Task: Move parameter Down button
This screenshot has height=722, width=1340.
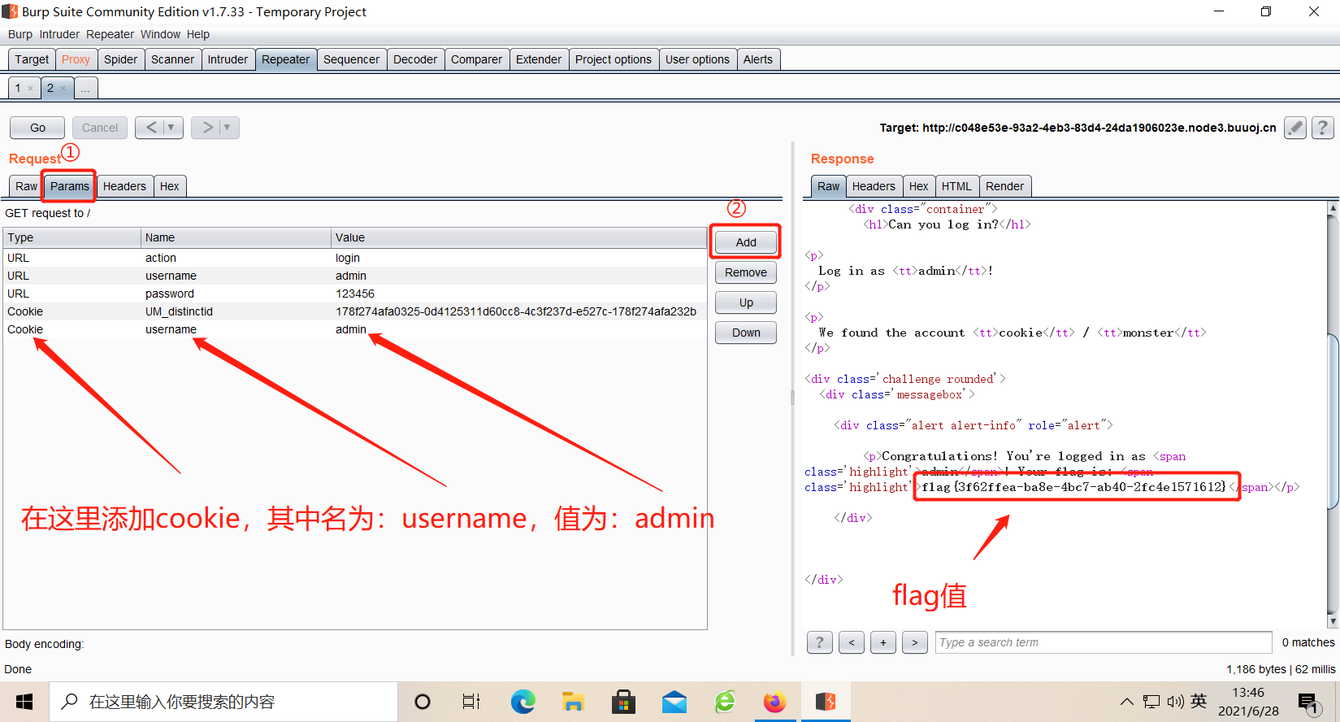Action: tap(746, 333)
